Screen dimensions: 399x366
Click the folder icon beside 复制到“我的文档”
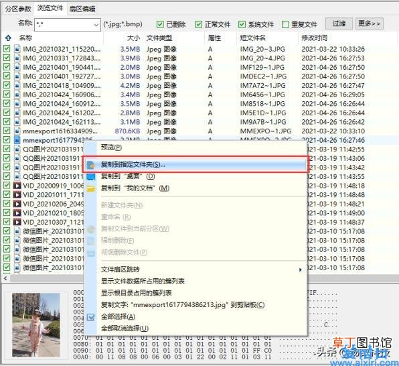[91, 188]
